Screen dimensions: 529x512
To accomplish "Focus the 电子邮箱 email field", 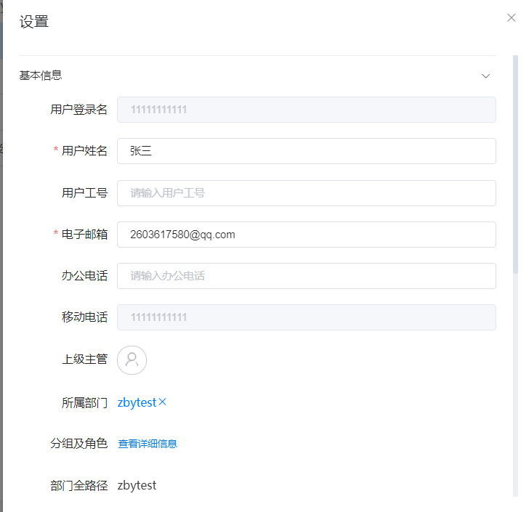I will point(306,235).
